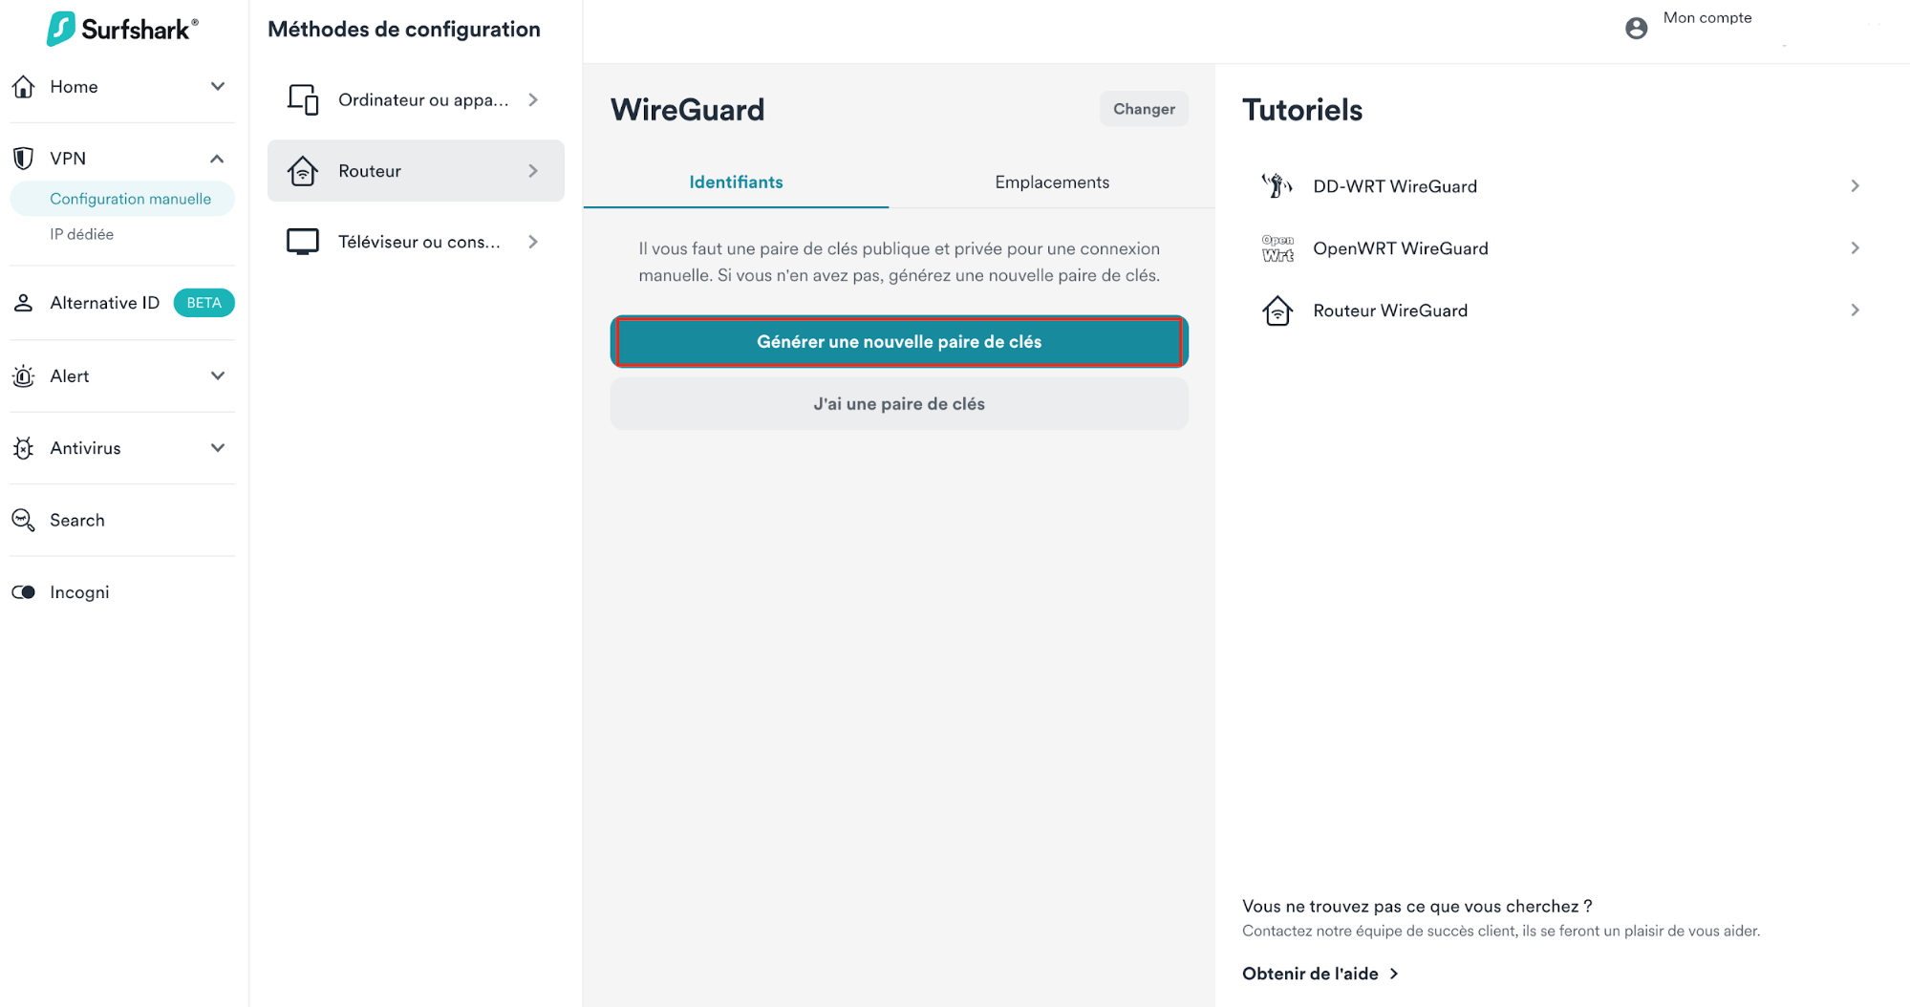1910x1007 pixels.
Task: Click the television icon
Action: tap(303, 242)
